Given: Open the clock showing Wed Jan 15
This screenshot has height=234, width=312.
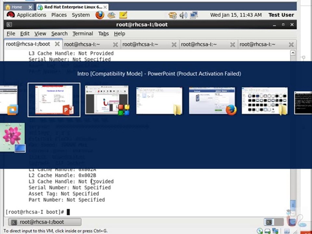Looking at the screenshot, I should tap(236, 15).
